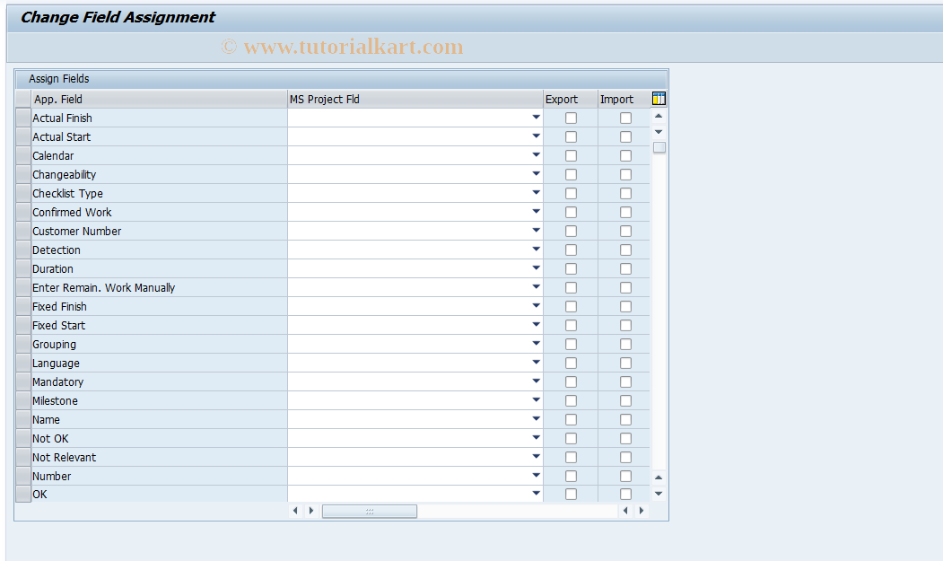The image size is (943, 561).
Task: Click the left scroll arrow below the table
Action: (x=295, y=511)
